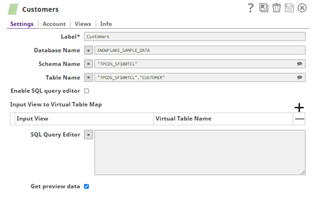Viewport: 316px width, 209px height.
Task: Open the Account tab
Action: 54,24
